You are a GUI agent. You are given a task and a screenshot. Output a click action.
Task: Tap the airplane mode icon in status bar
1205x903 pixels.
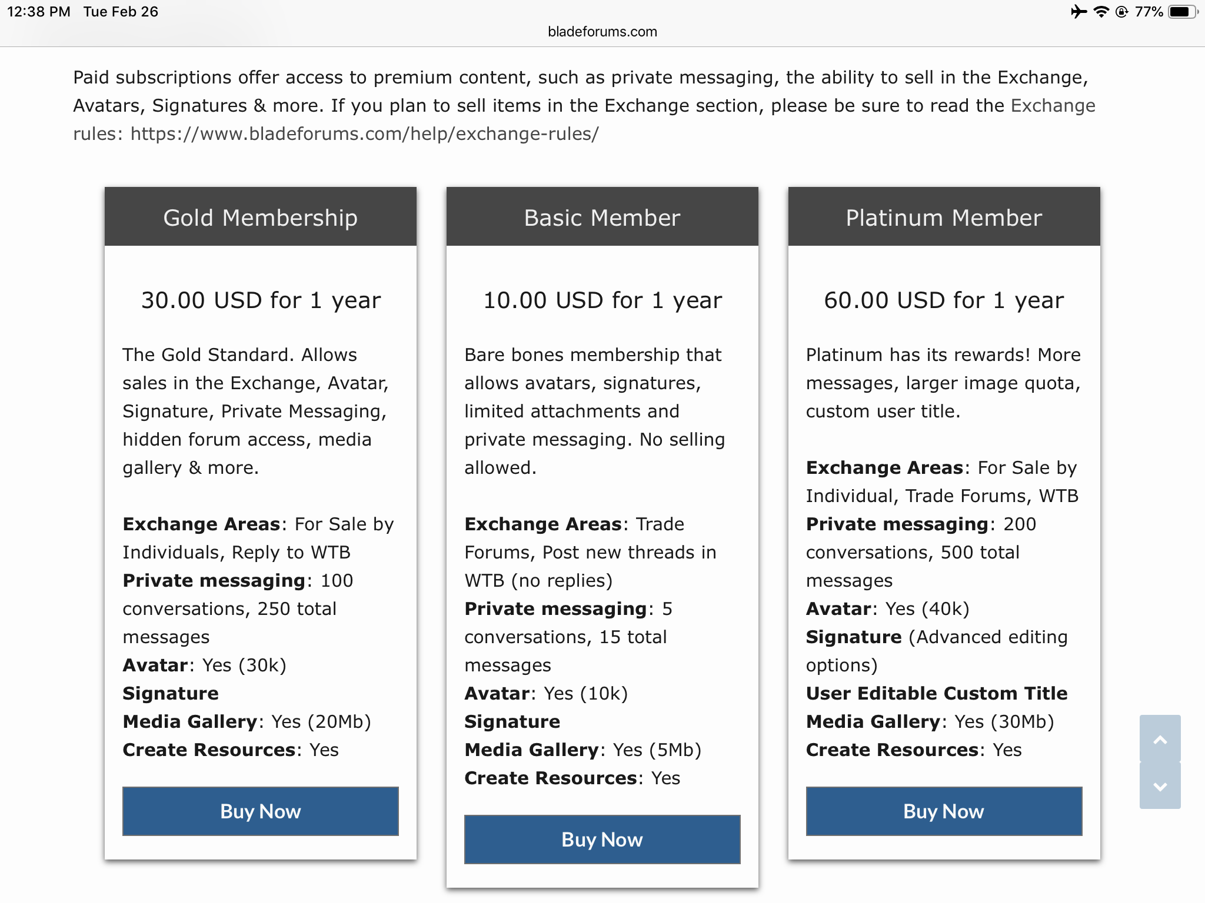coord(1078,12)
